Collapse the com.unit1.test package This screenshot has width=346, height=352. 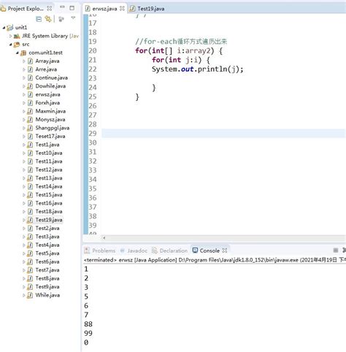point(18,53)
